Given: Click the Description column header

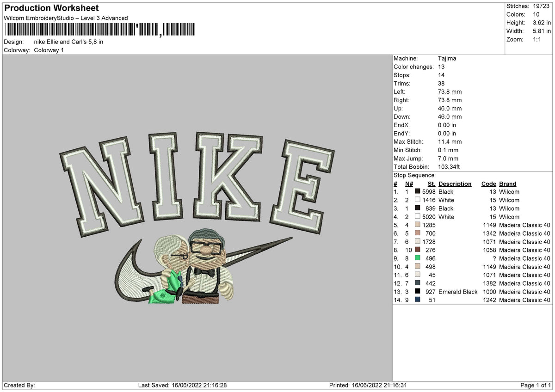Looking at the screenshot, I should pyautogui.click(x=455, y=184).
